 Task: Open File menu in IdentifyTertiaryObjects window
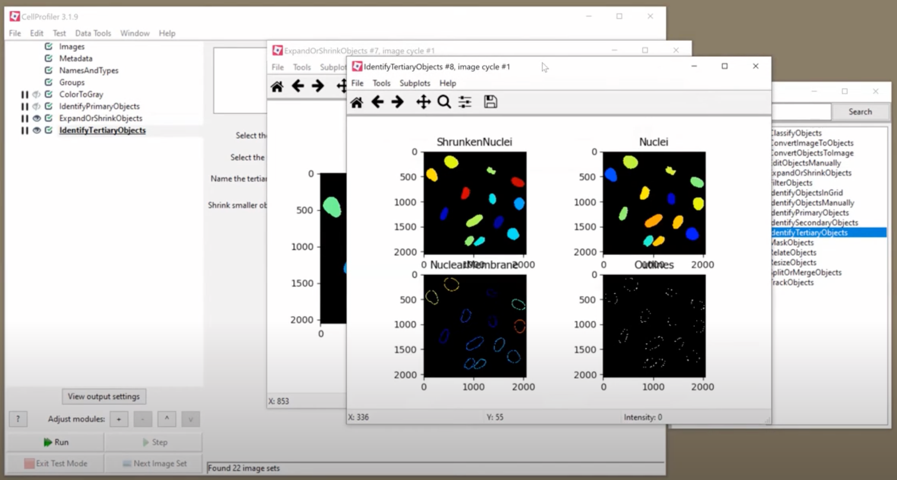[357, 83]
